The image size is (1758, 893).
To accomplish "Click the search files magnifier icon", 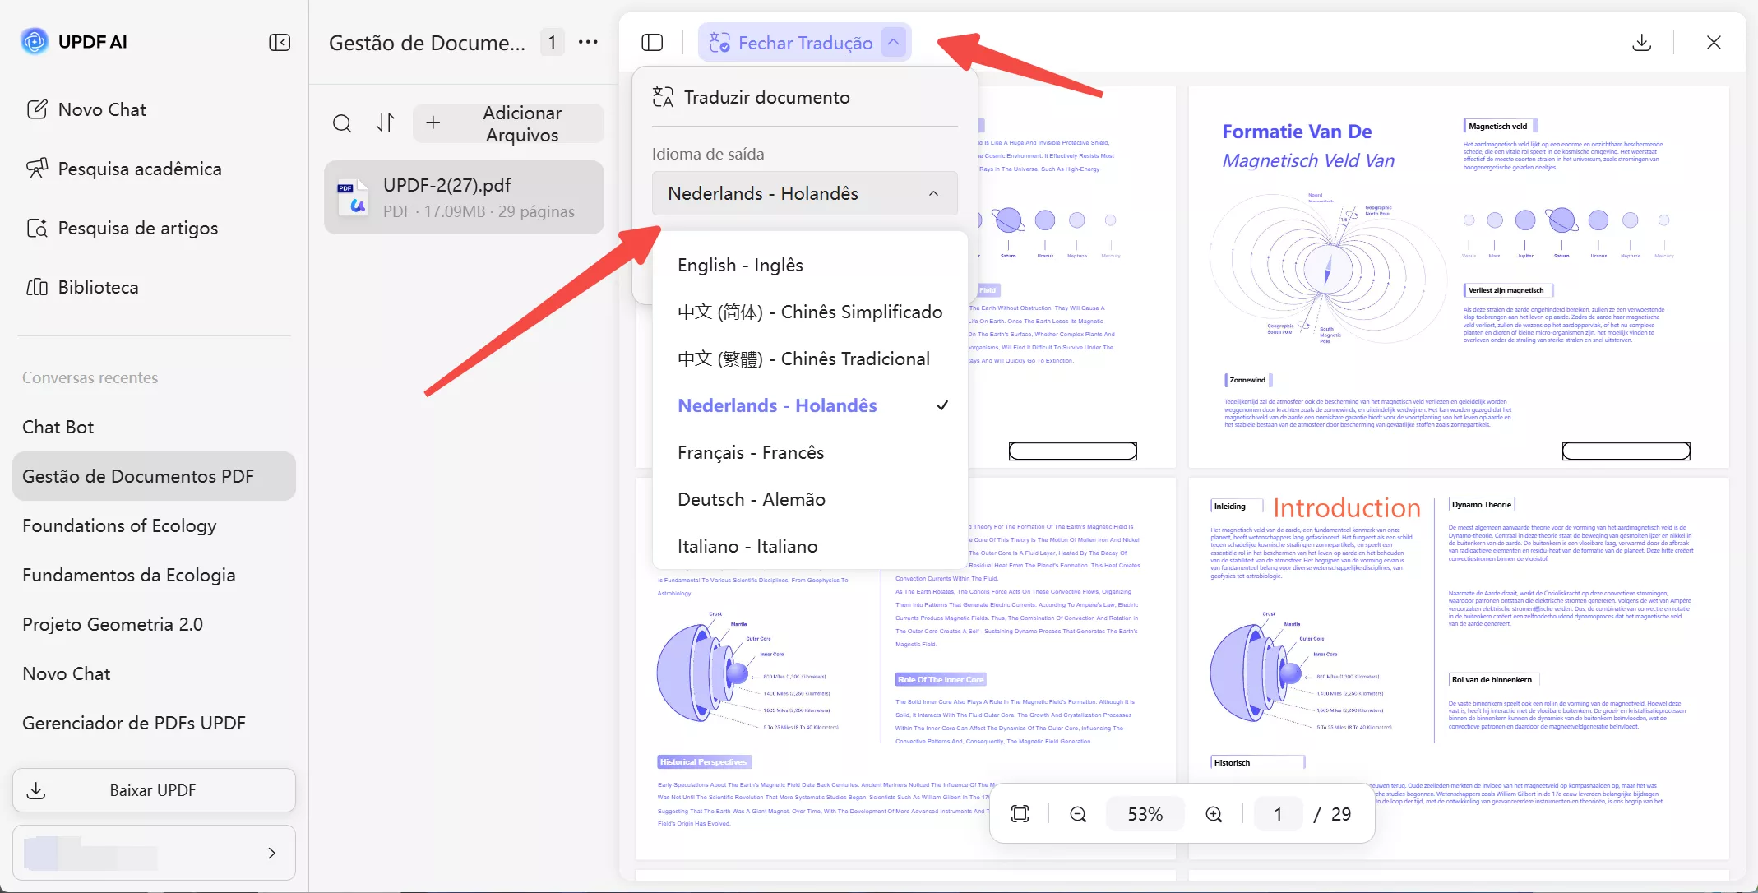I will click(x=342, y=123).
